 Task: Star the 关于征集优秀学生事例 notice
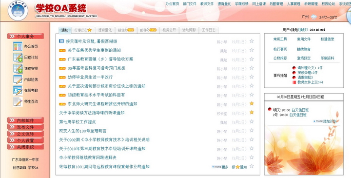coord(252,50)
